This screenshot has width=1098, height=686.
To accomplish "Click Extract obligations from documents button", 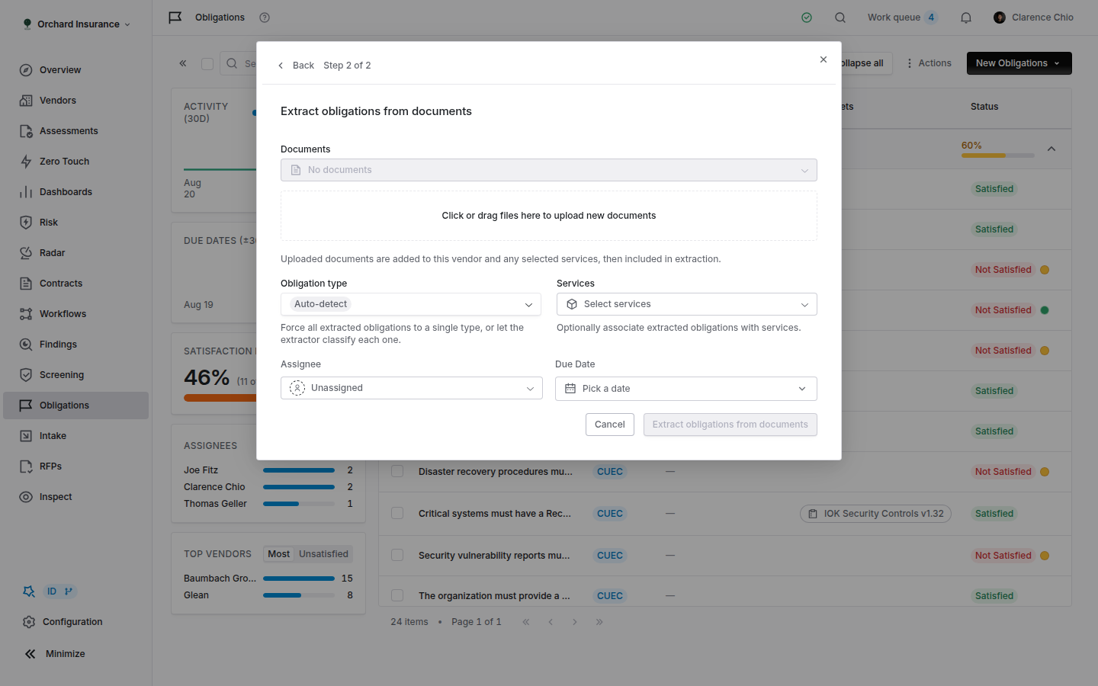I will 730,425.
